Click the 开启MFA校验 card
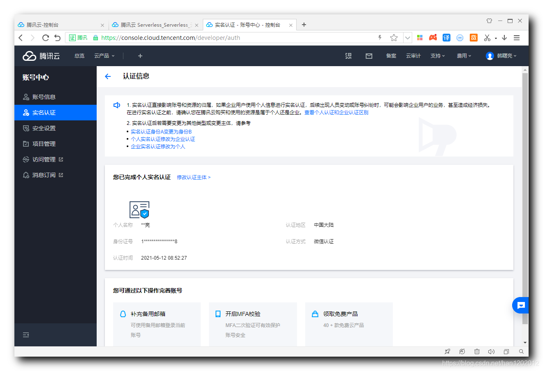The width and height of the screenshot is (543, 371). 253,325
